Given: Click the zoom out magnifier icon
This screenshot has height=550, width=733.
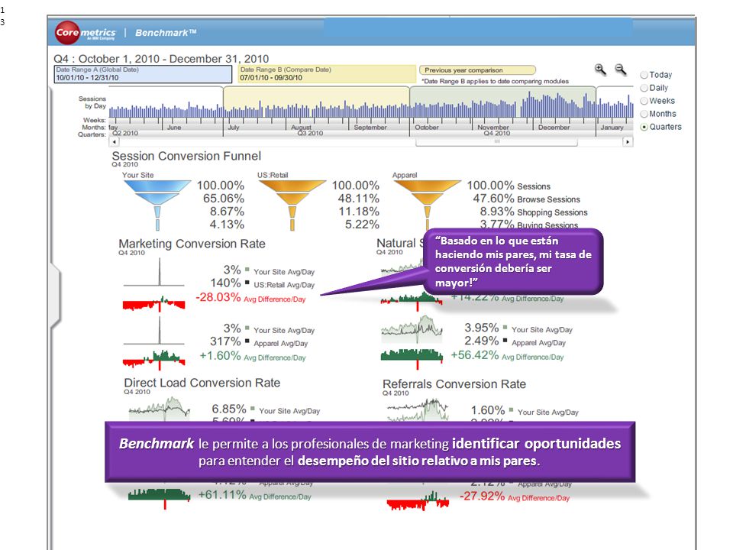Looking at the screenshot, I should tap(620, 70).
